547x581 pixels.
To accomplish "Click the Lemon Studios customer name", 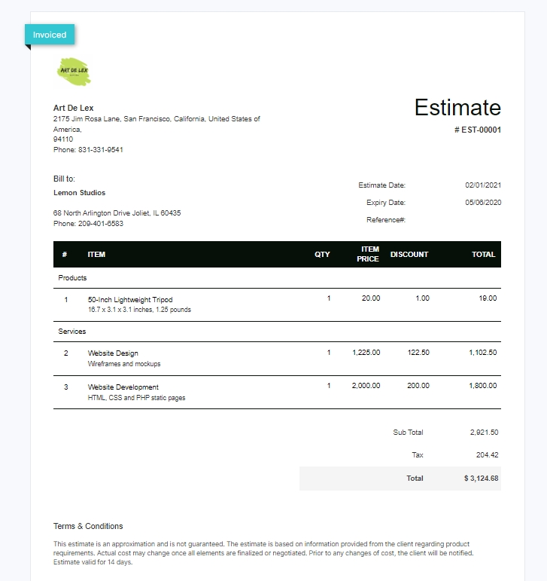I will (x=79, y=193).
